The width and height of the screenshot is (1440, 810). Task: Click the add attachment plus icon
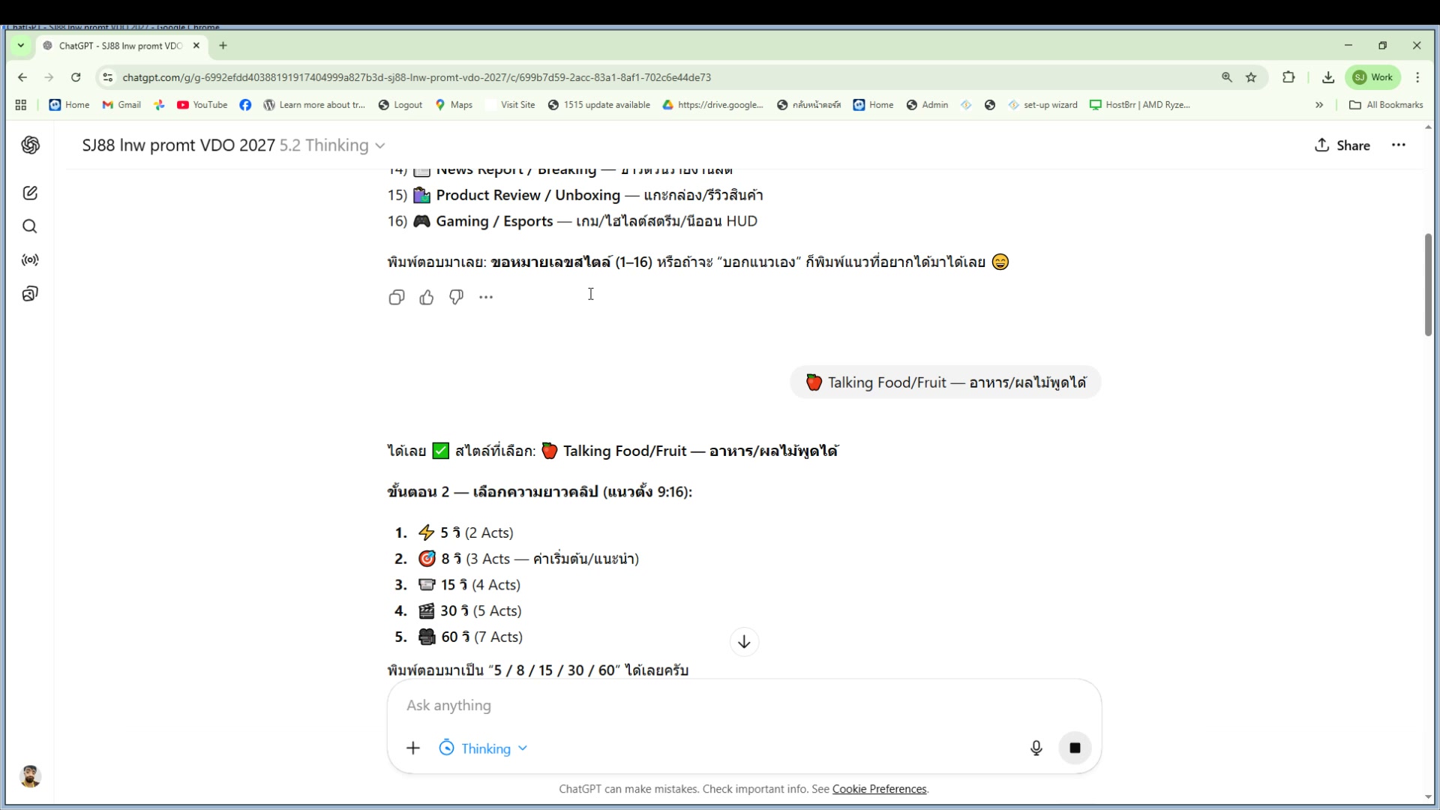tap(413, 748)
